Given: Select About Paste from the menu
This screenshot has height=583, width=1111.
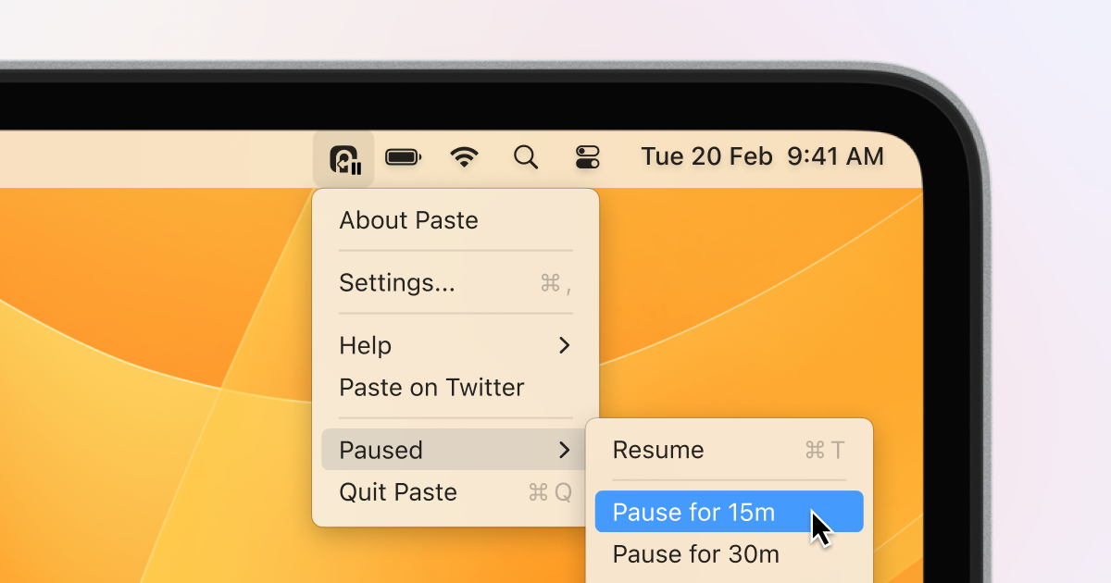Looking at the screenshot, I should [408, 220].
